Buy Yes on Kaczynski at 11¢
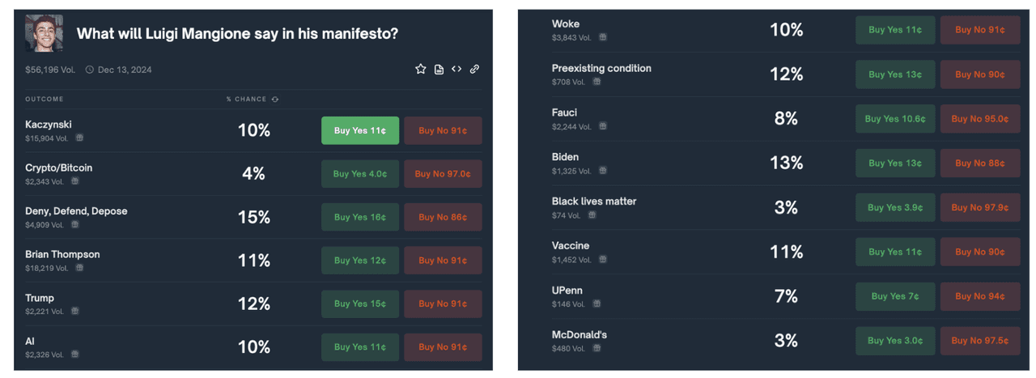The width and height of the screenshot is (1036, 378). point(360,130)
